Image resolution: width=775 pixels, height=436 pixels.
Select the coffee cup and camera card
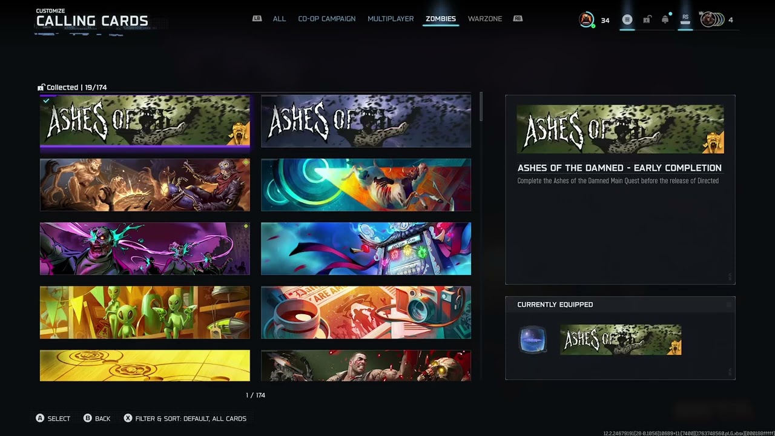click(x=366, y=312)
